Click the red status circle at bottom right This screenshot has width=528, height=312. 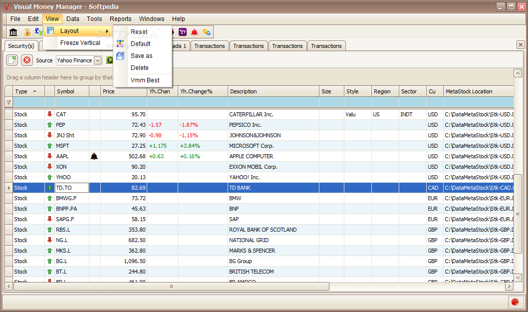point(515,302)
